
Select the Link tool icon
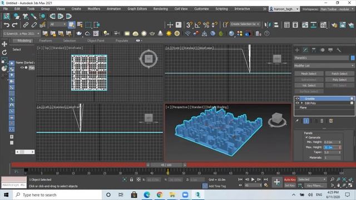26,24
